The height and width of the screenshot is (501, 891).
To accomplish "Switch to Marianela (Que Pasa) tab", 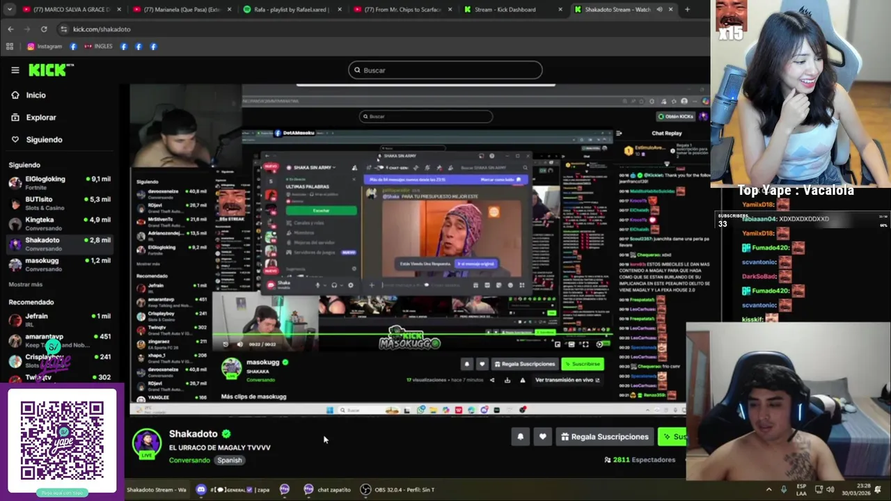I will pos(182,10).
